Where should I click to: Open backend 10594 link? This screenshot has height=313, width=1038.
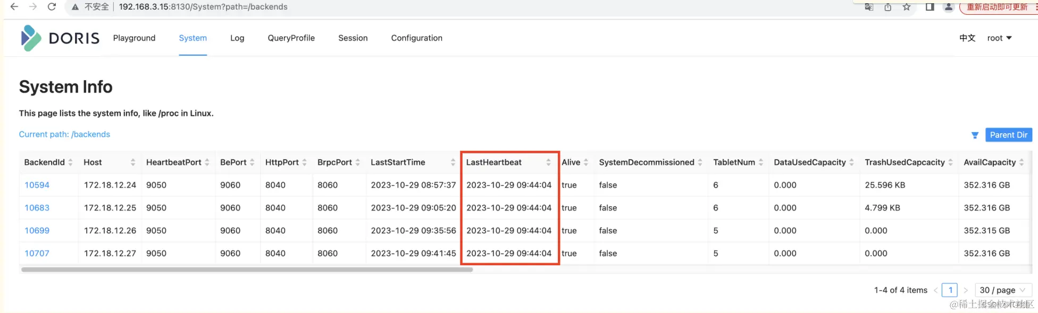[37, 185]
